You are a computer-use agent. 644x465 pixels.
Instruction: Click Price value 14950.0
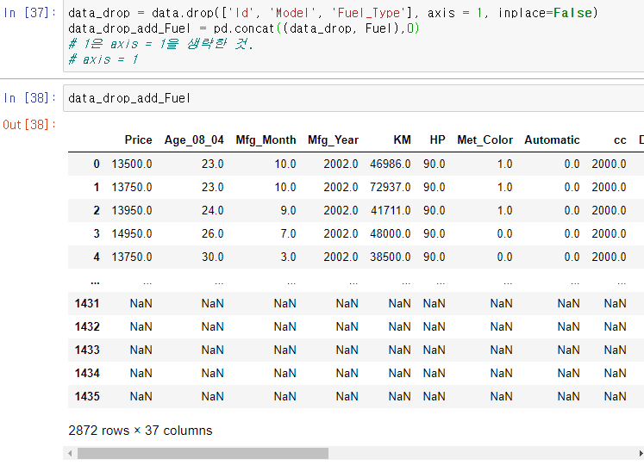coord(132,234)
